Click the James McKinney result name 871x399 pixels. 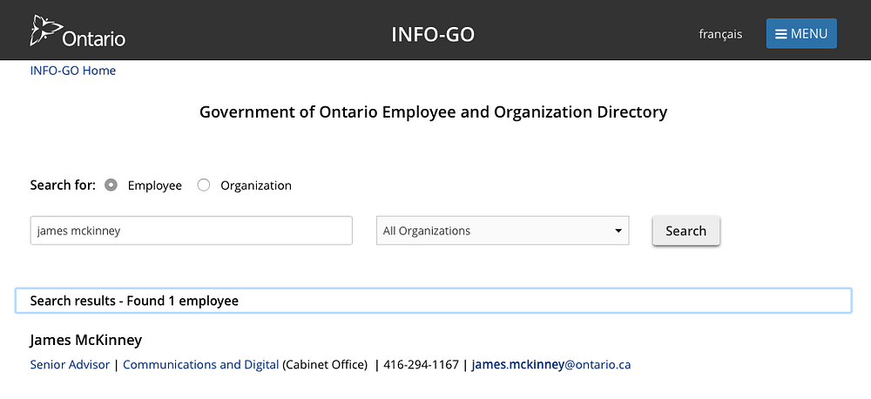coord(86,340)
